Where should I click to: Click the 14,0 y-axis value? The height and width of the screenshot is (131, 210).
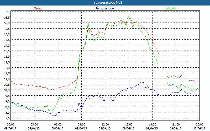7,45
